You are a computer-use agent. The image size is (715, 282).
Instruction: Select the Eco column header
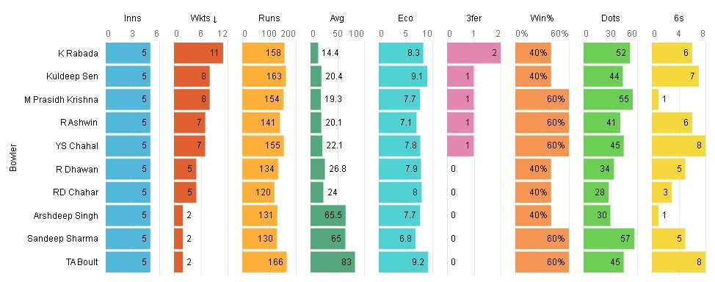click(405, 18)
